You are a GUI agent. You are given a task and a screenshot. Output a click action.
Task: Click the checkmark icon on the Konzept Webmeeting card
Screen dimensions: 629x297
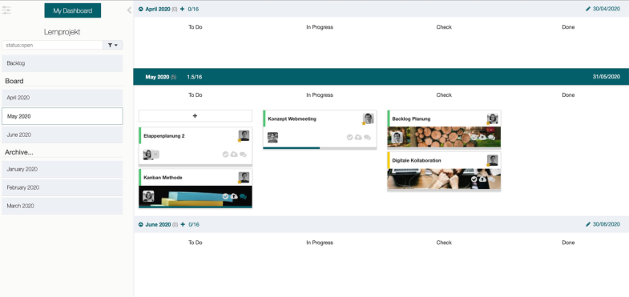(350, 138)
